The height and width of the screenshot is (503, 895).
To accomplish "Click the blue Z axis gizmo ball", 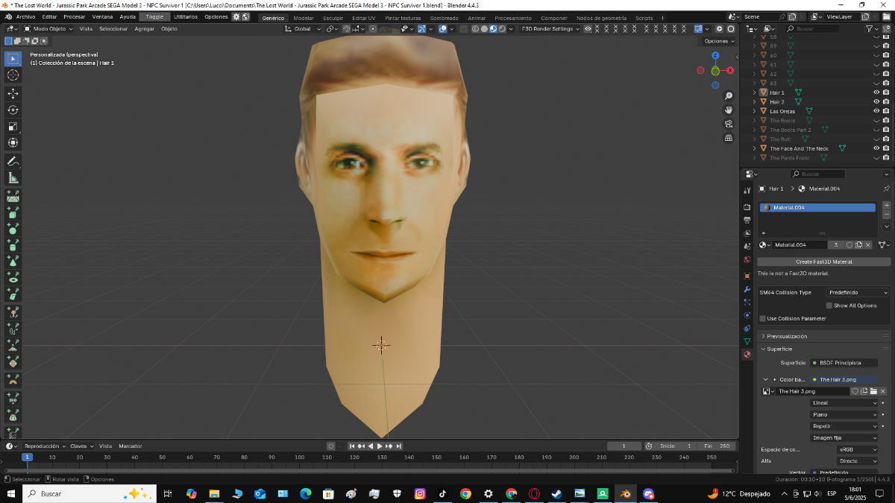I will pos(715,55).
